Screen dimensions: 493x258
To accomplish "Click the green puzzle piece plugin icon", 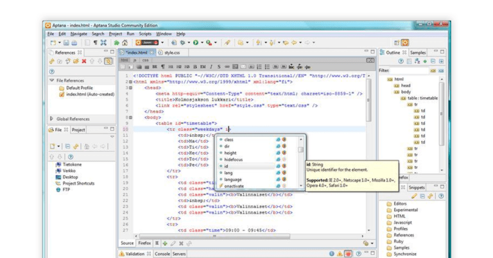I will coord(116,43).
